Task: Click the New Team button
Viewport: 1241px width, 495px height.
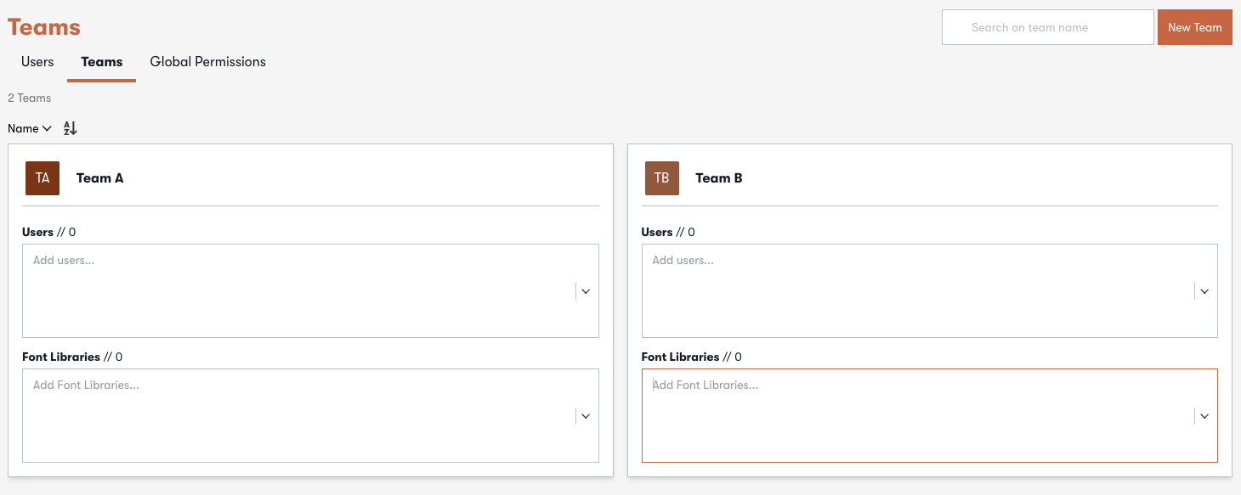Action: (x=1194, y=26)
